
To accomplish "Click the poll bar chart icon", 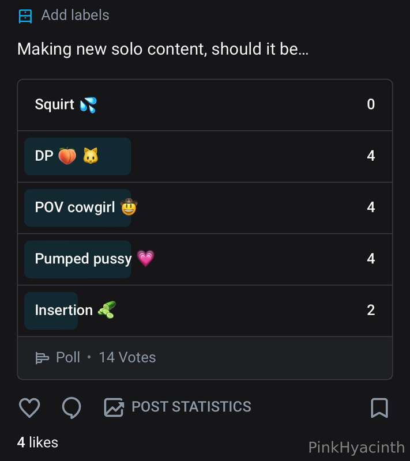I will [x=42, y=358].
